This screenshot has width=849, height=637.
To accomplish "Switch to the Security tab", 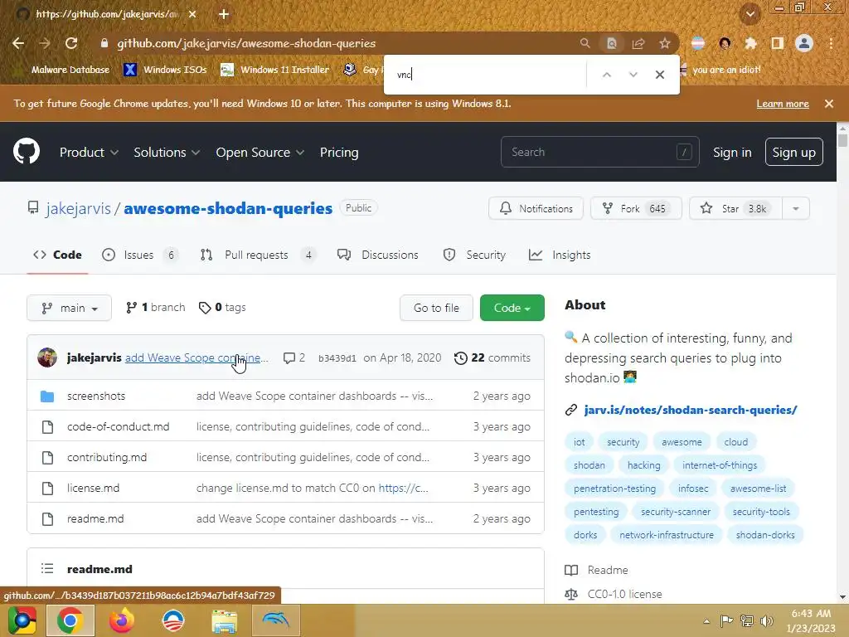I will pos(474,255).
